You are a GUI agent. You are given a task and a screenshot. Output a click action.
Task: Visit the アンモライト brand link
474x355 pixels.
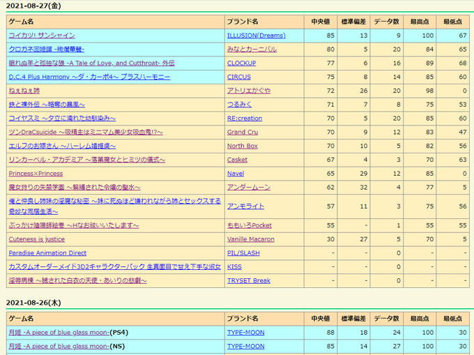pyautogui.click(x=246, y=206)
